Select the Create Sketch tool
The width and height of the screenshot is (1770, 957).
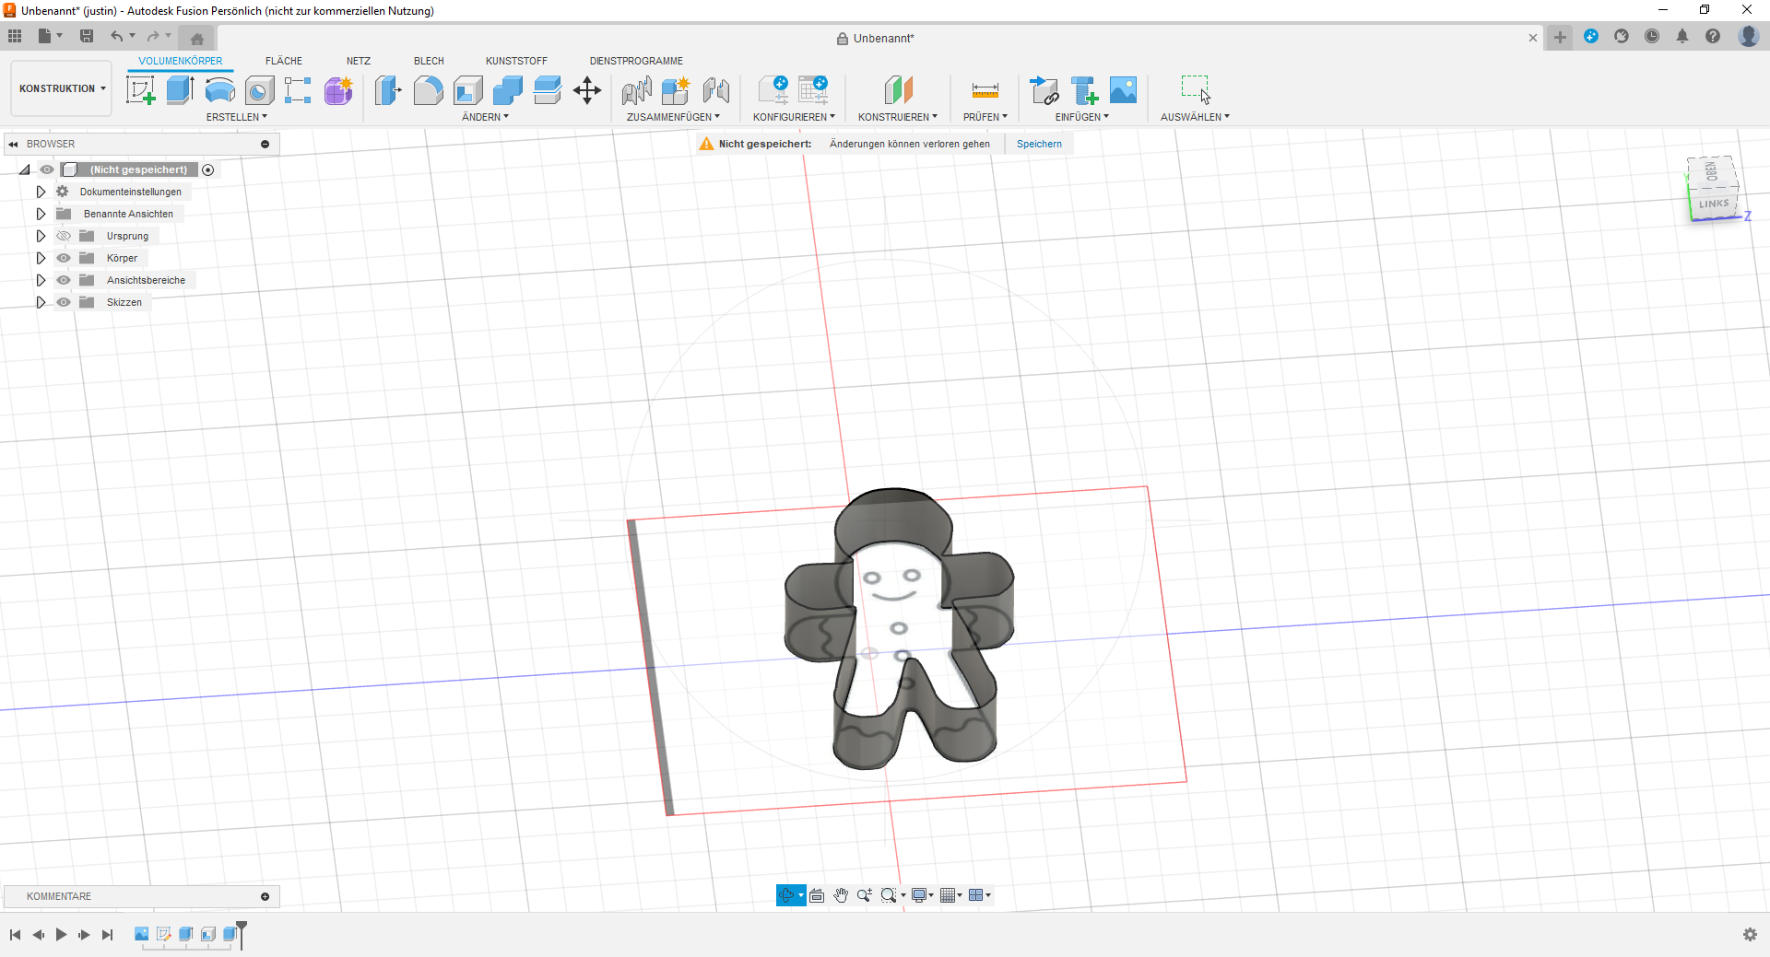[141, 90]
